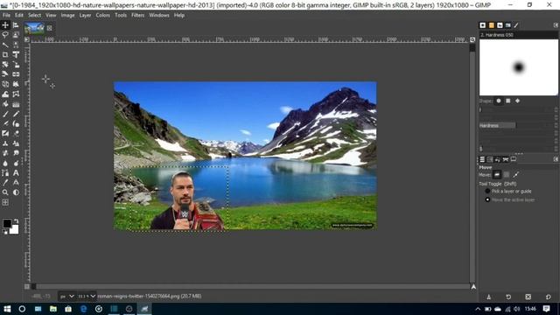The height and width of the screenshot is (315, 560).
Task: Select the Align tool
Action: (x=16, y=25)
